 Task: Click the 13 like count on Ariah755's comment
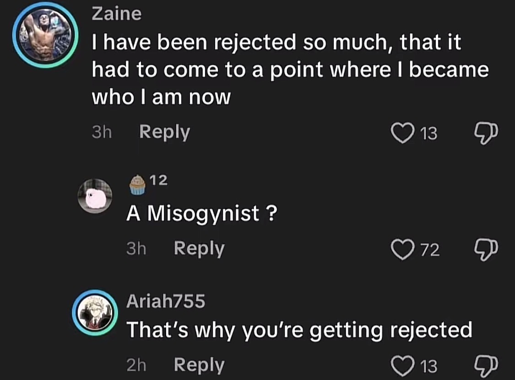pyautogui.click(x=428, y=367)
